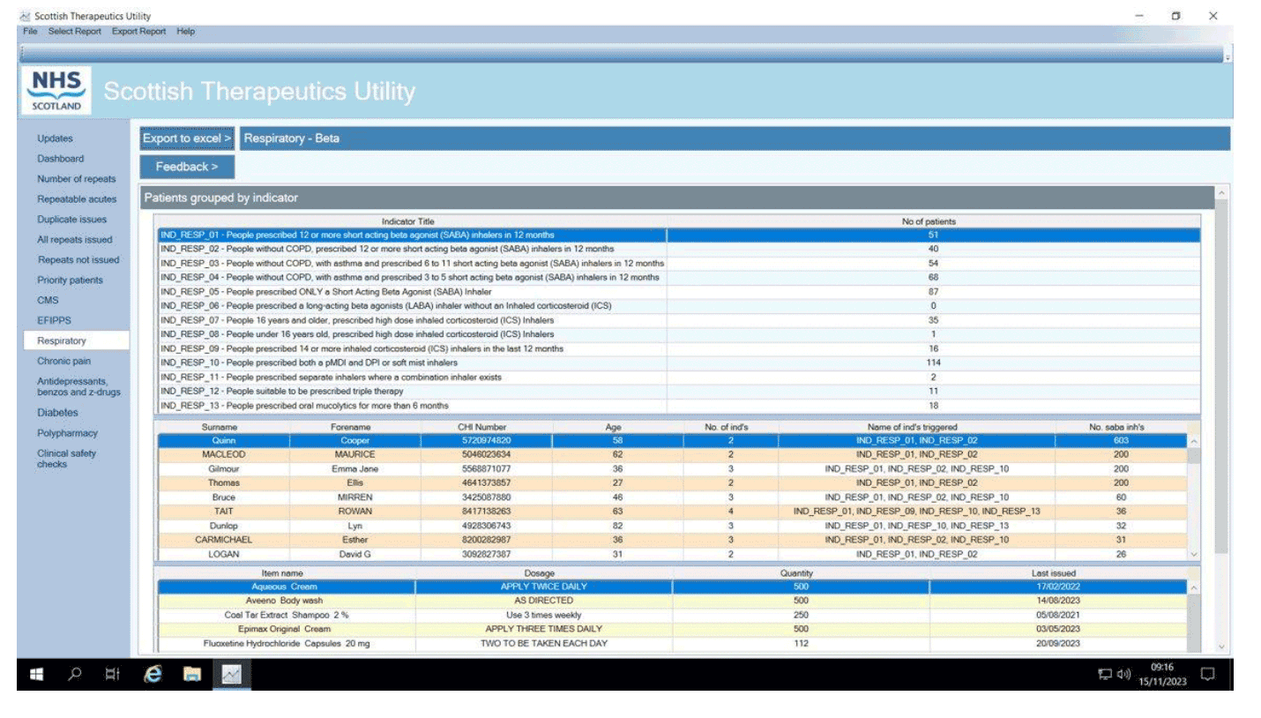Open Task View on taskbar
Screen dimensions: 1261x718
click(113, 675)
